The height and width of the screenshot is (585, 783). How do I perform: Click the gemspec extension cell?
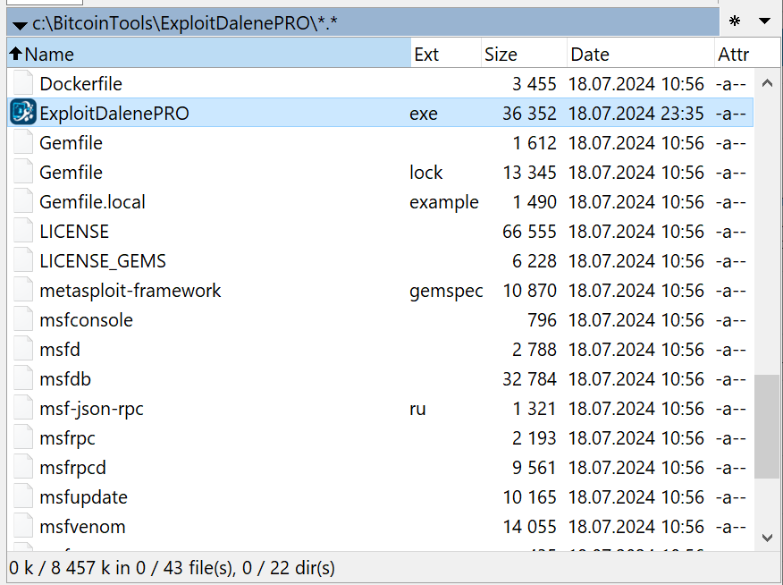tap(446, 291)
